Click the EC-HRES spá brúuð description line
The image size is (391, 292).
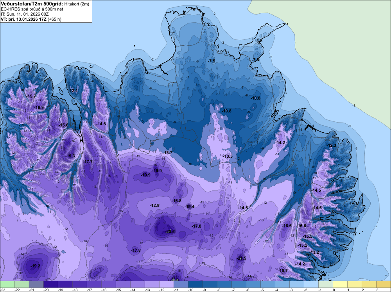(32, 9)
